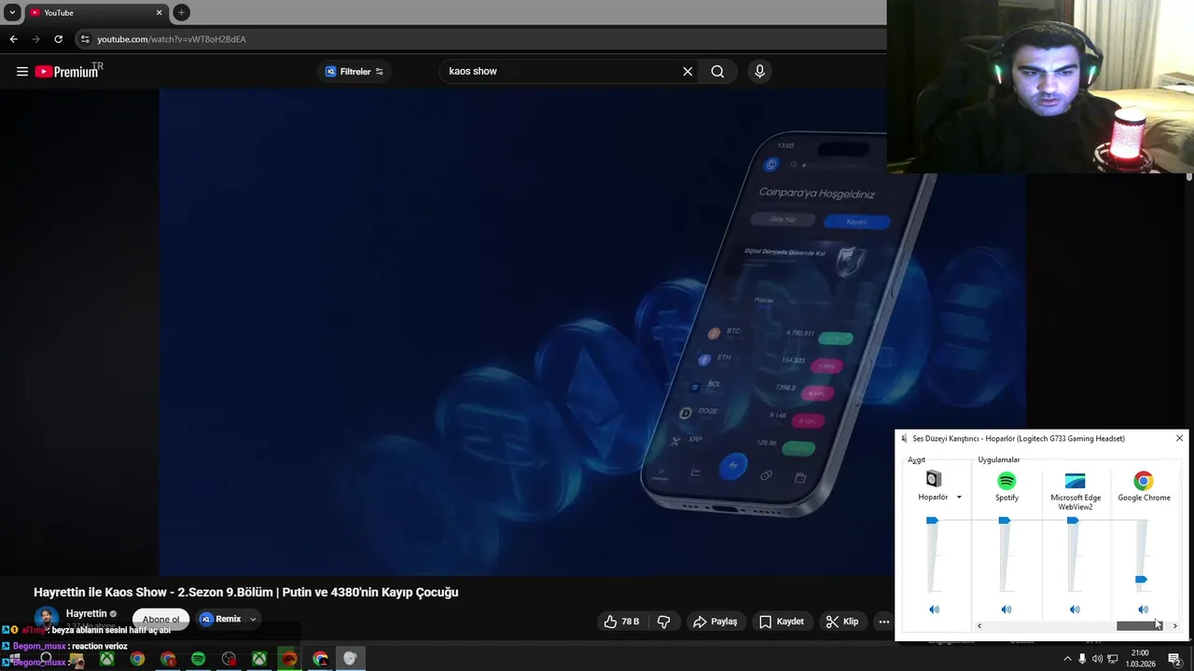Screen dimensions: 1194x671
Task: Mute the Hoparlör device
Action: pos(934,609)
